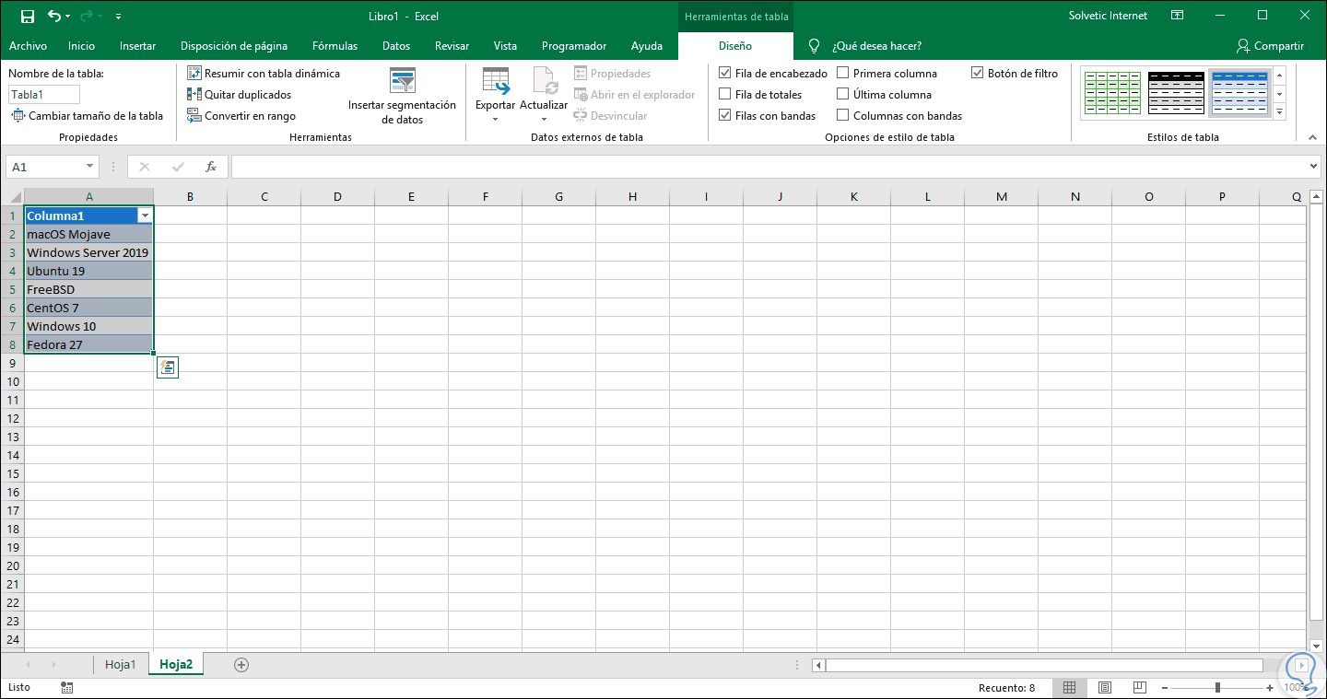Switch to the Fórmulas tab
The width and height of the screenshot is (1327, 699).
(x=335, y=46)
